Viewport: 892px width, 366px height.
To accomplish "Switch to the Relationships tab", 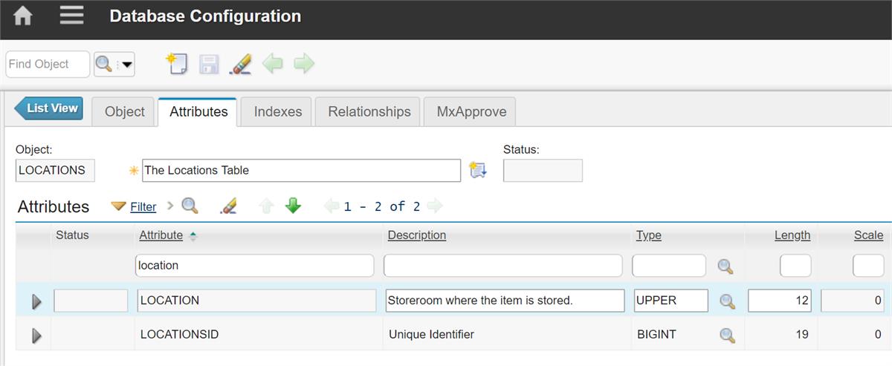I will pyautogui.click(x=369, y=111).
